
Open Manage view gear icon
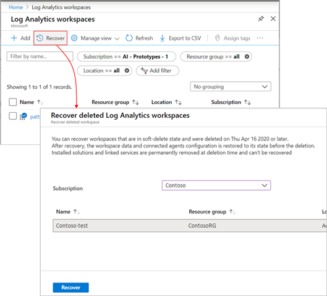pyautogui.click(x=74, y=38)
